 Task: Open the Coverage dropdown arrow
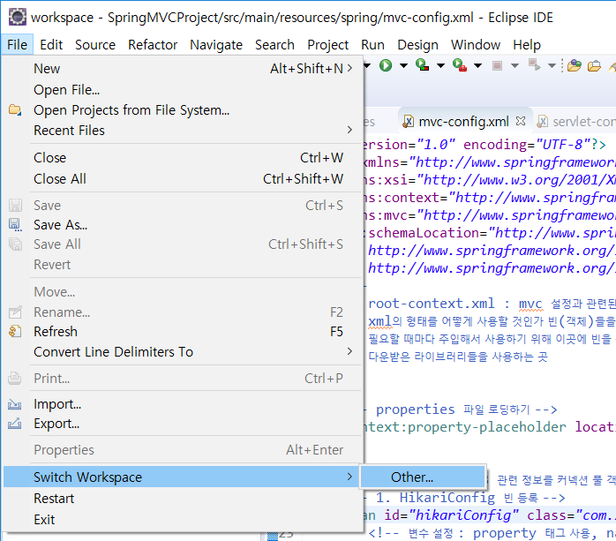coord(440,65)
